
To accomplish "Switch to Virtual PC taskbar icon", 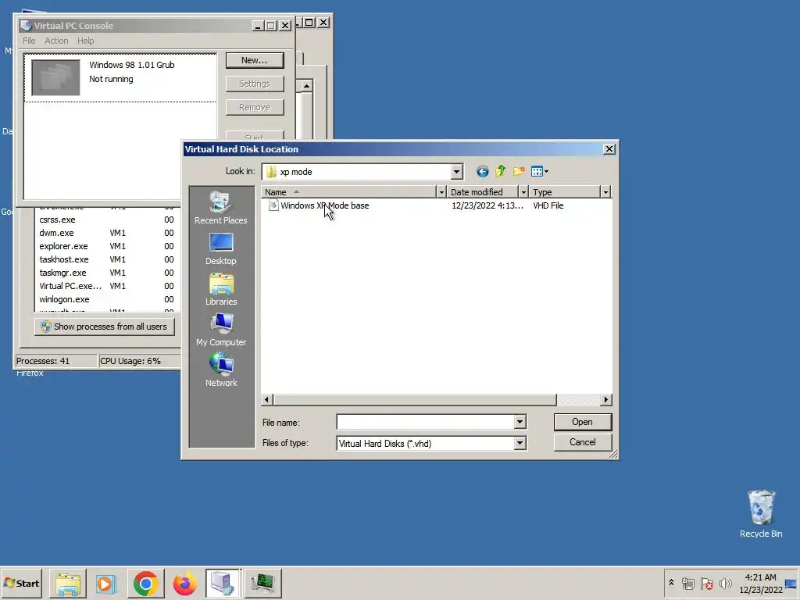I will [x=223, y=583].
